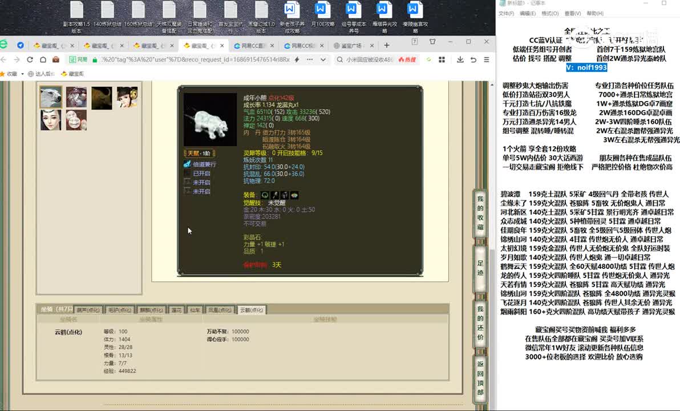680x411 pixels.
Task: Open the browser skin shirt icon
Action: pos(432,42)
